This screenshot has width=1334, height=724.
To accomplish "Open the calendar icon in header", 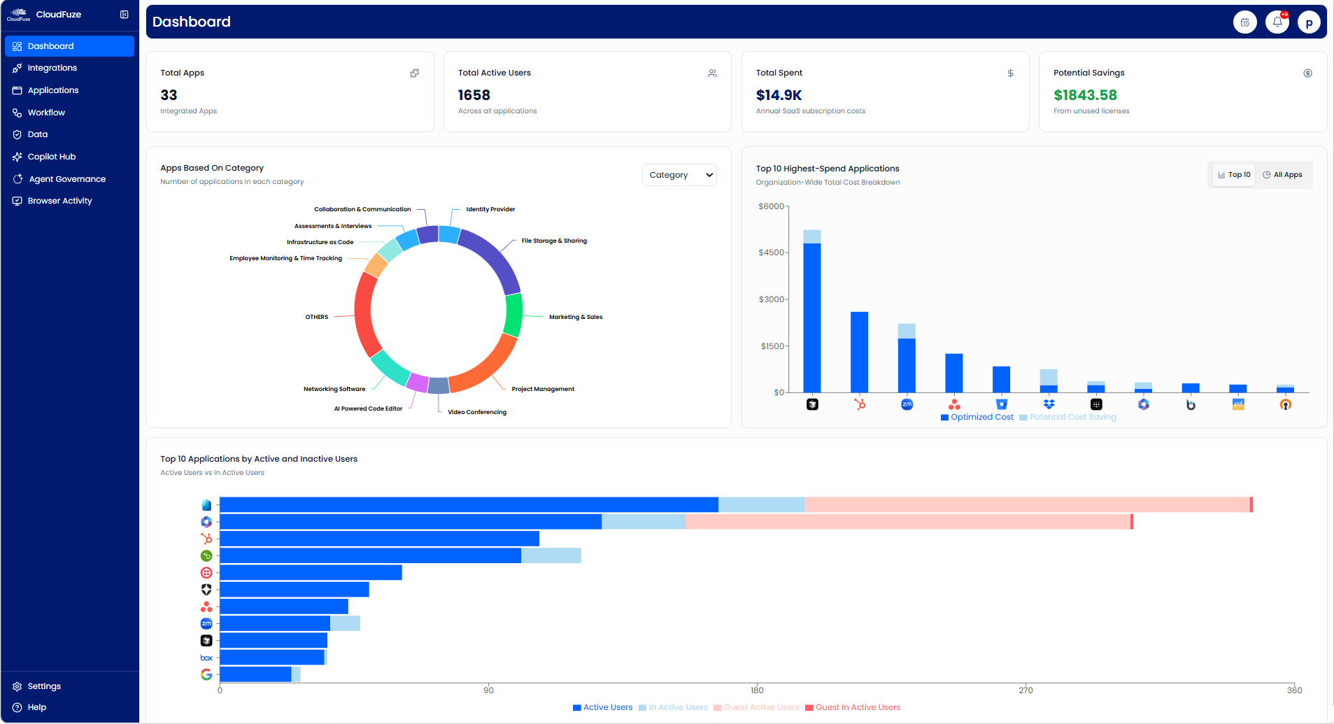I will (x=1245, y=22).
